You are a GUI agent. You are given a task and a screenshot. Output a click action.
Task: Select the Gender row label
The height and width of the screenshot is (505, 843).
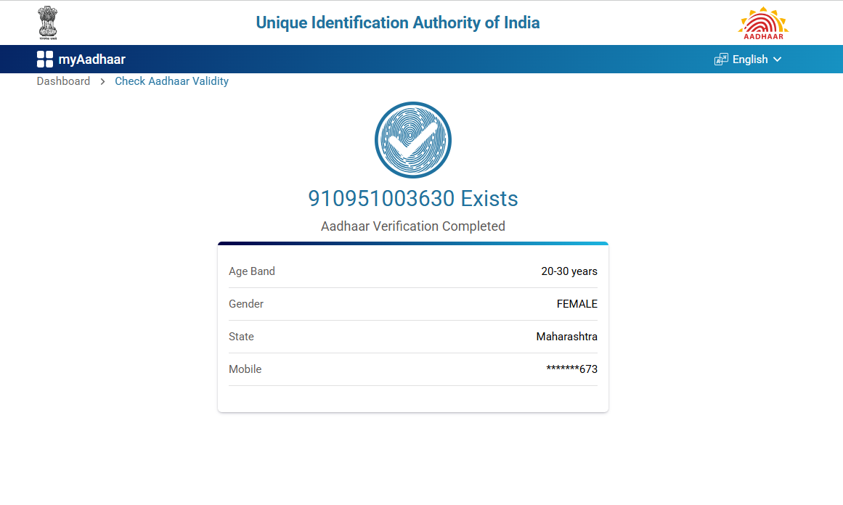tap(246, 304)
